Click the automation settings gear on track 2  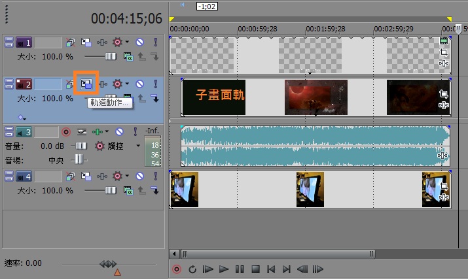click(117, 84)
